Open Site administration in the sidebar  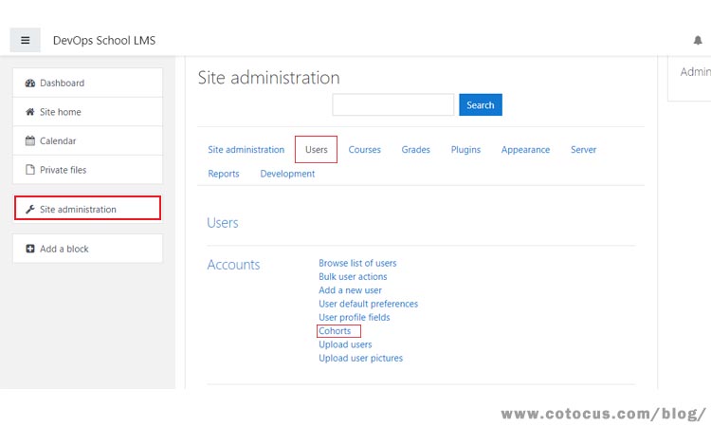coord(87,209)
